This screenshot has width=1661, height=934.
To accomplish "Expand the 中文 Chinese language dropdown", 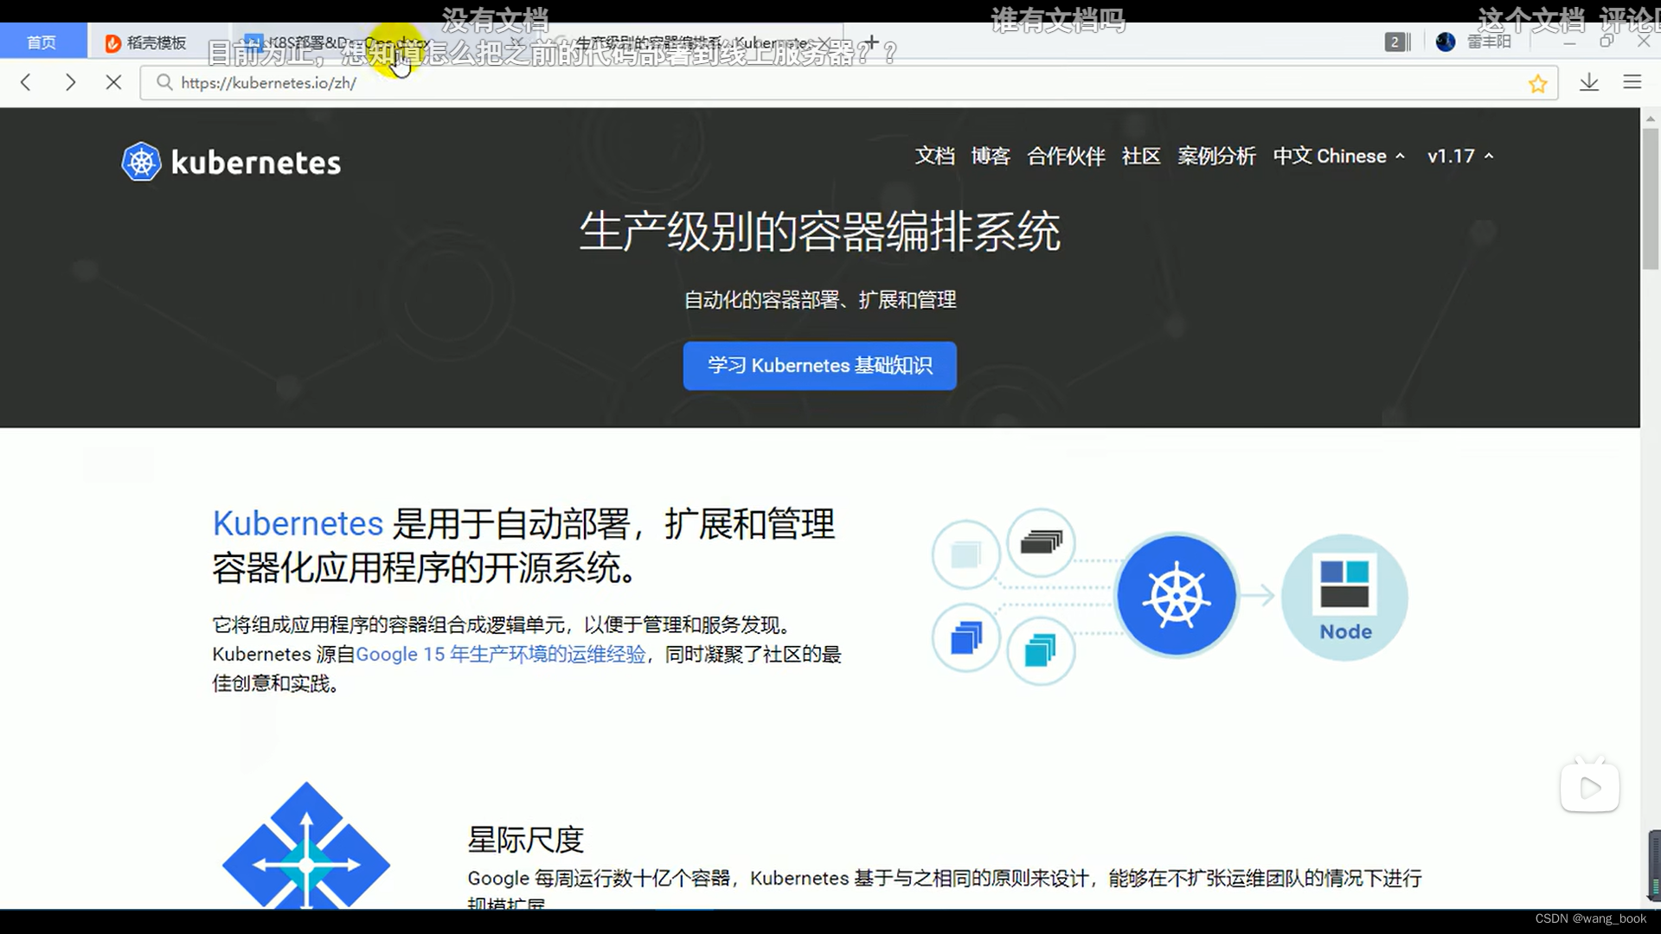I will (1339, 157).
